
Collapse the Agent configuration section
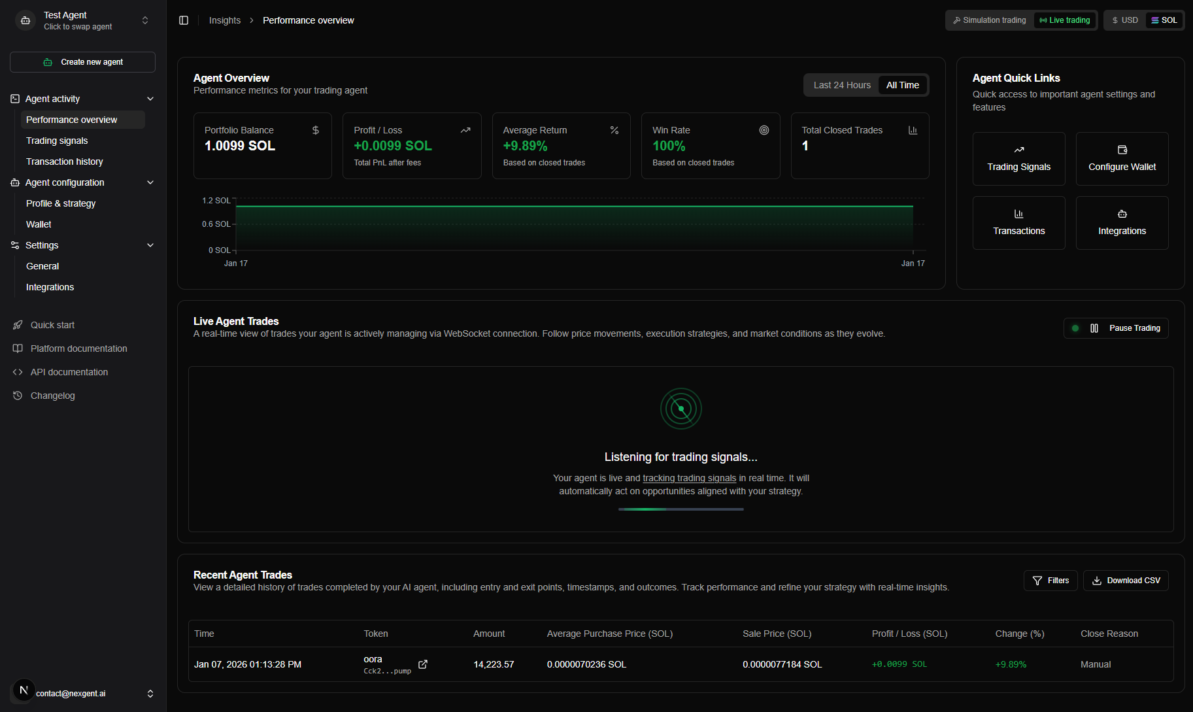click(150, 182)
